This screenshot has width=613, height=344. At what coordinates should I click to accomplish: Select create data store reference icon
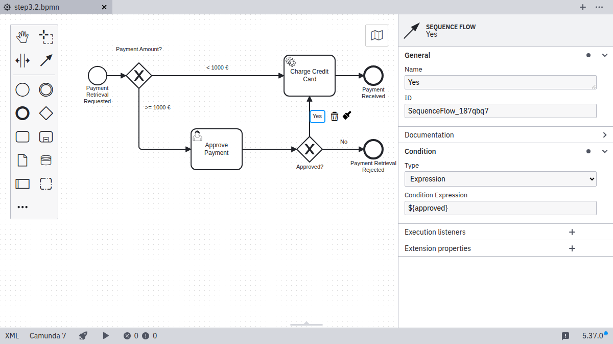[x=46, y=160]
